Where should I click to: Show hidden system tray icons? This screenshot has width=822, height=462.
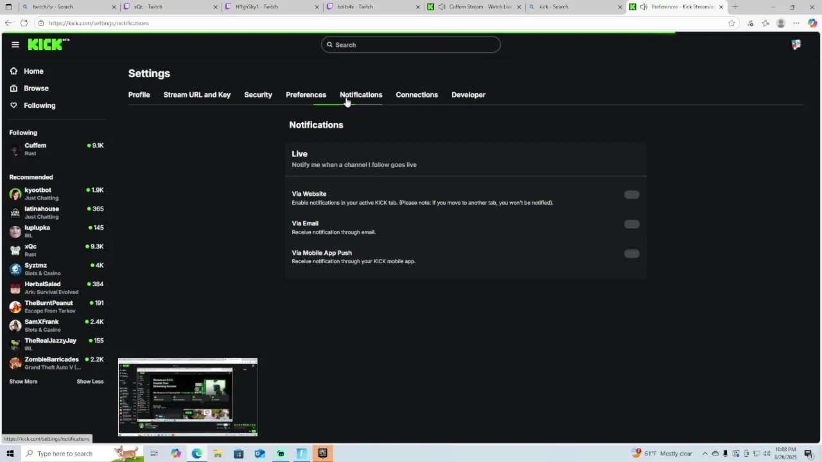click(x=704, y=454)
